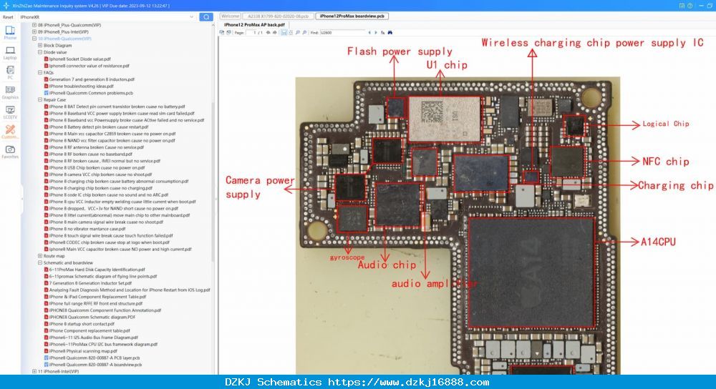This screenshot has width=716, height=389.
Task: Switch to A2338 X1799-820-02020-08.pcb tab
Action: pyautogui.click(x=278, y=16)
